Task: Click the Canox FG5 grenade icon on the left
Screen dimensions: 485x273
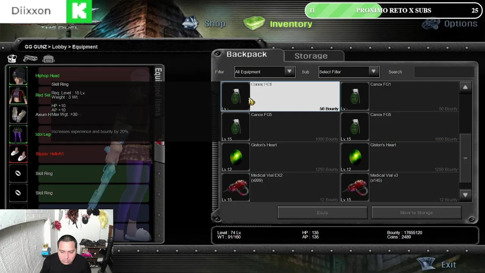Action: point(236,127)
